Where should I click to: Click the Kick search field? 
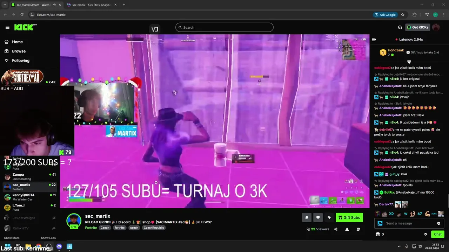pos(224,27)
